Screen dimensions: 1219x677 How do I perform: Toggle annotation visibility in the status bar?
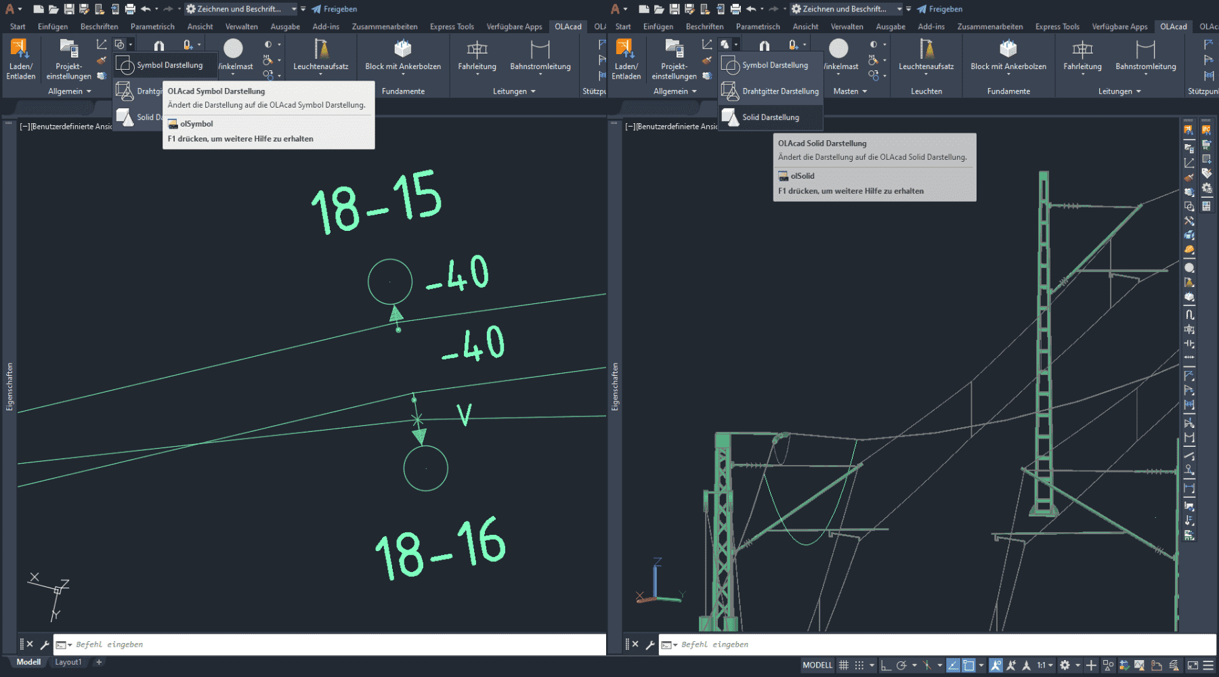(x=996, y=665)
